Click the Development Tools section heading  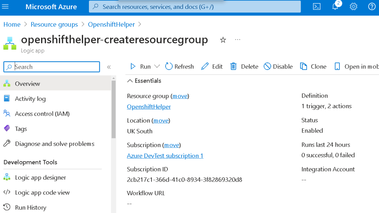click(30, 162)
